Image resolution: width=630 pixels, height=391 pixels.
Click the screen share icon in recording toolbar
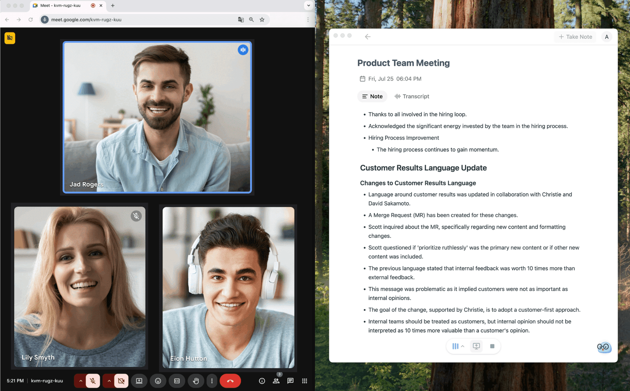[476, 346]
